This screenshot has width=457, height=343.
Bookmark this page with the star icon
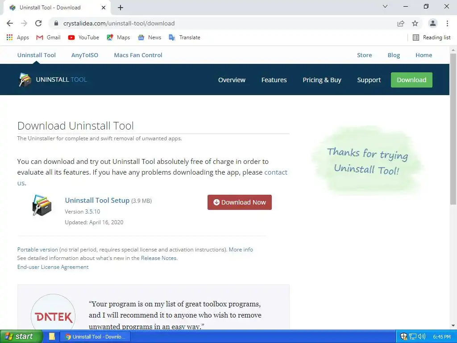tap(415, 23)
